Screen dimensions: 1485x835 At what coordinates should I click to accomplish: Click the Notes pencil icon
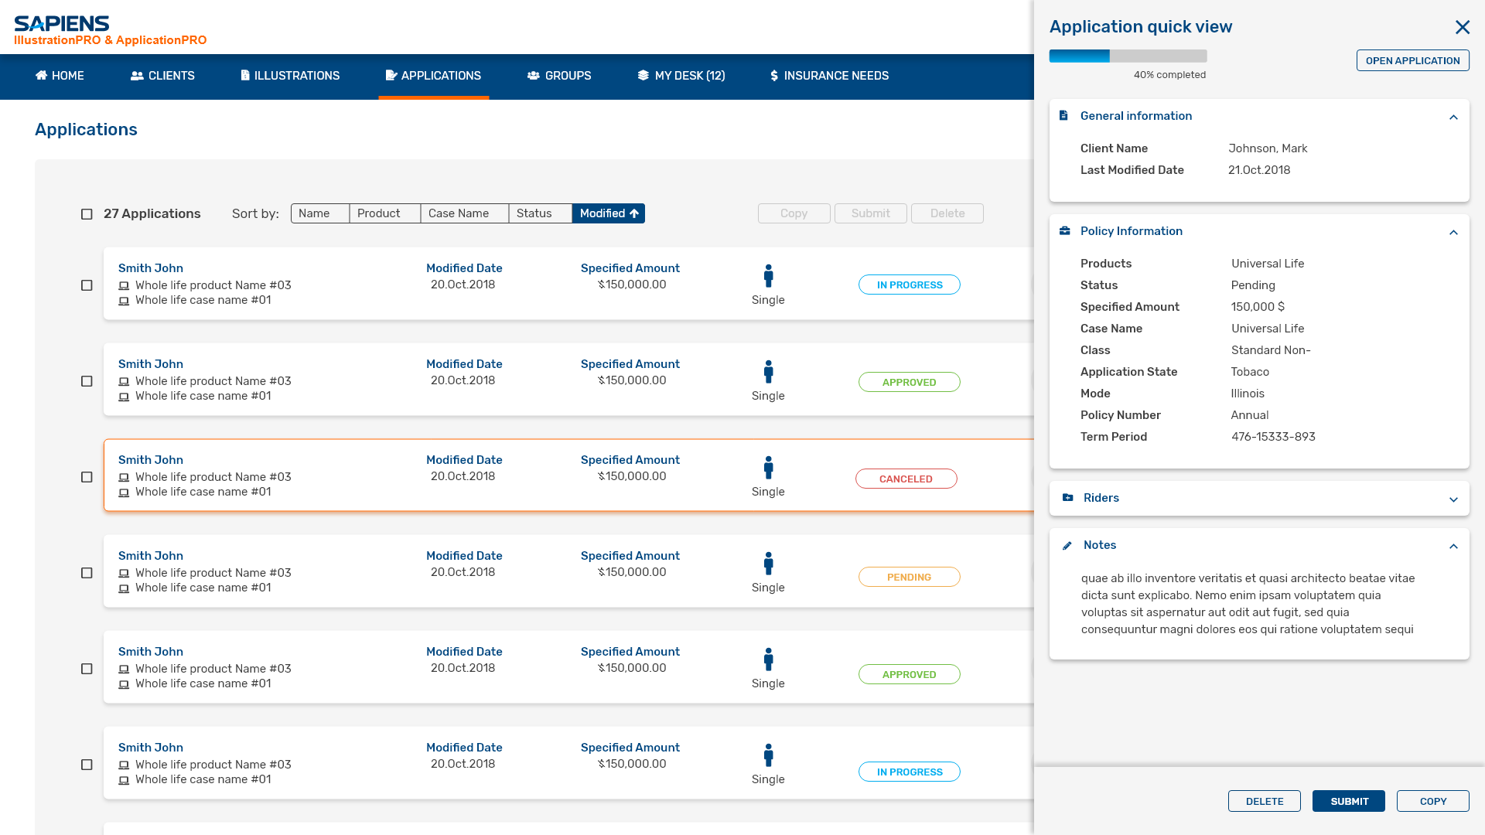1067,546
